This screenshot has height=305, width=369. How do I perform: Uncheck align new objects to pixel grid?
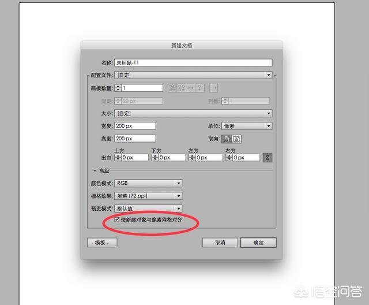click(x=117, y=220)
